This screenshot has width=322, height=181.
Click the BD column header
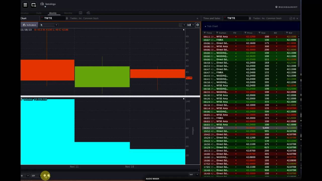[x=275, y=33]
